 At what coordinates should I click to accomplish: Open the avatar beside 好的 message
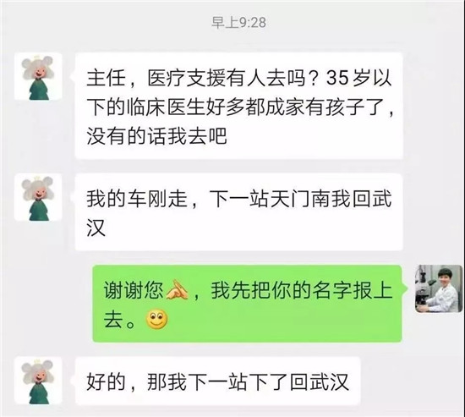[x=38, y=381]
